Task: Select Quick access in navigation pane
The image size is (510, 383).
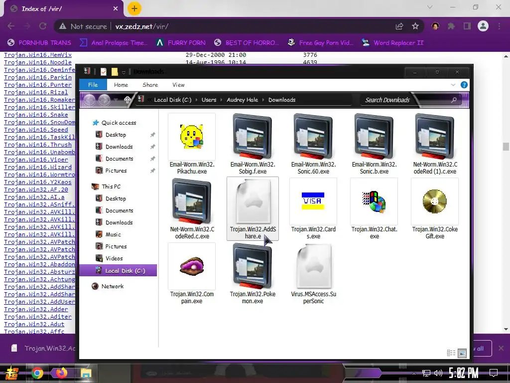Action: click(115, 123)
